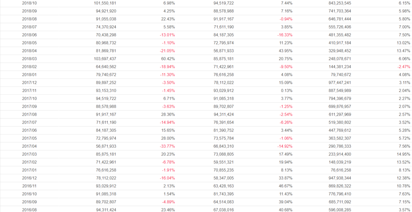The image size is (412, 212).
Task: Click the 2016/08 date cell
Action: point(29,210)
